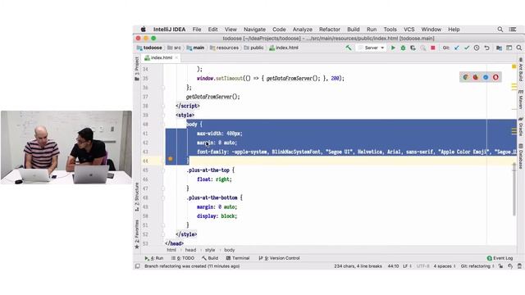Show Git history clock icon

pyautogui.click(x=477, y=48)
